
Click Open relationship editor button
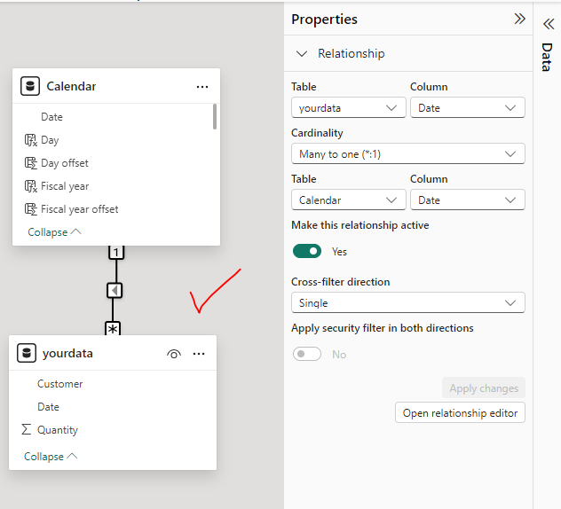point(460,413)
